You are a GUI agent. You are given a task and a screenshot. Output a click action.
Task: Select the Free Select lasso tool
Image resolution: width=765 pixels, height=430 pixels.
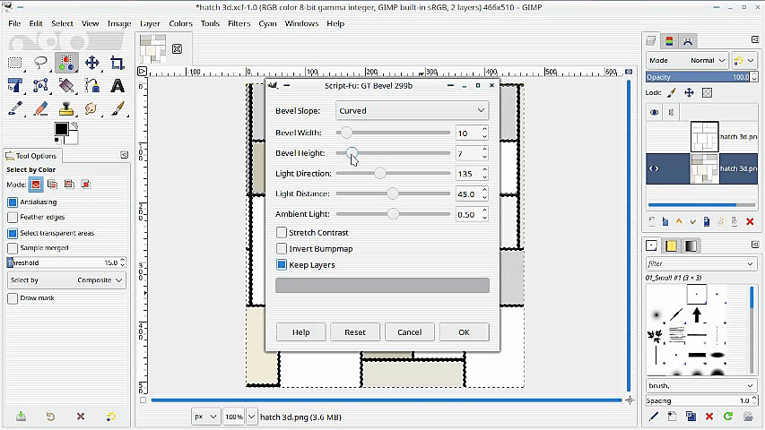click(41, 63)
